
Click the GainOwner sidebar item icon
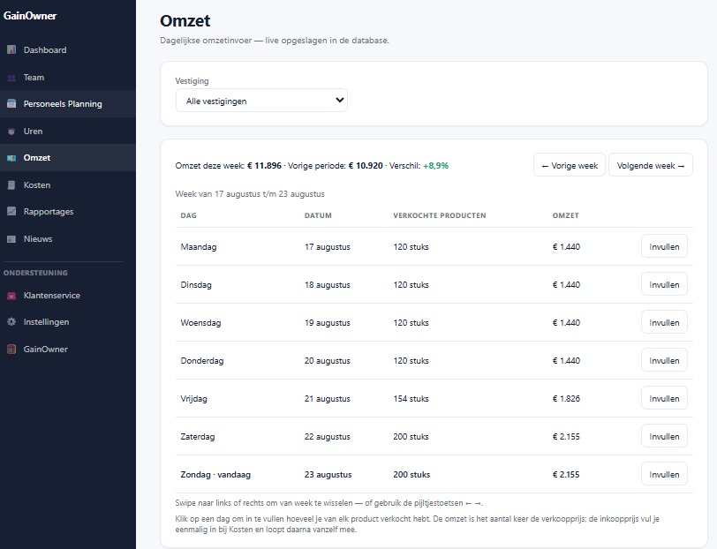click(11, 350)
